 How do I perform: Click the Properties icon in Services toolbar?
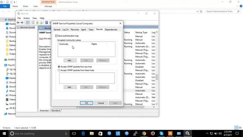[x=33, y=23]
